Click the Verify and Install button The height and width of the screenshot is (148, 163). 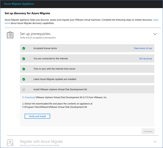coord(37,116)
